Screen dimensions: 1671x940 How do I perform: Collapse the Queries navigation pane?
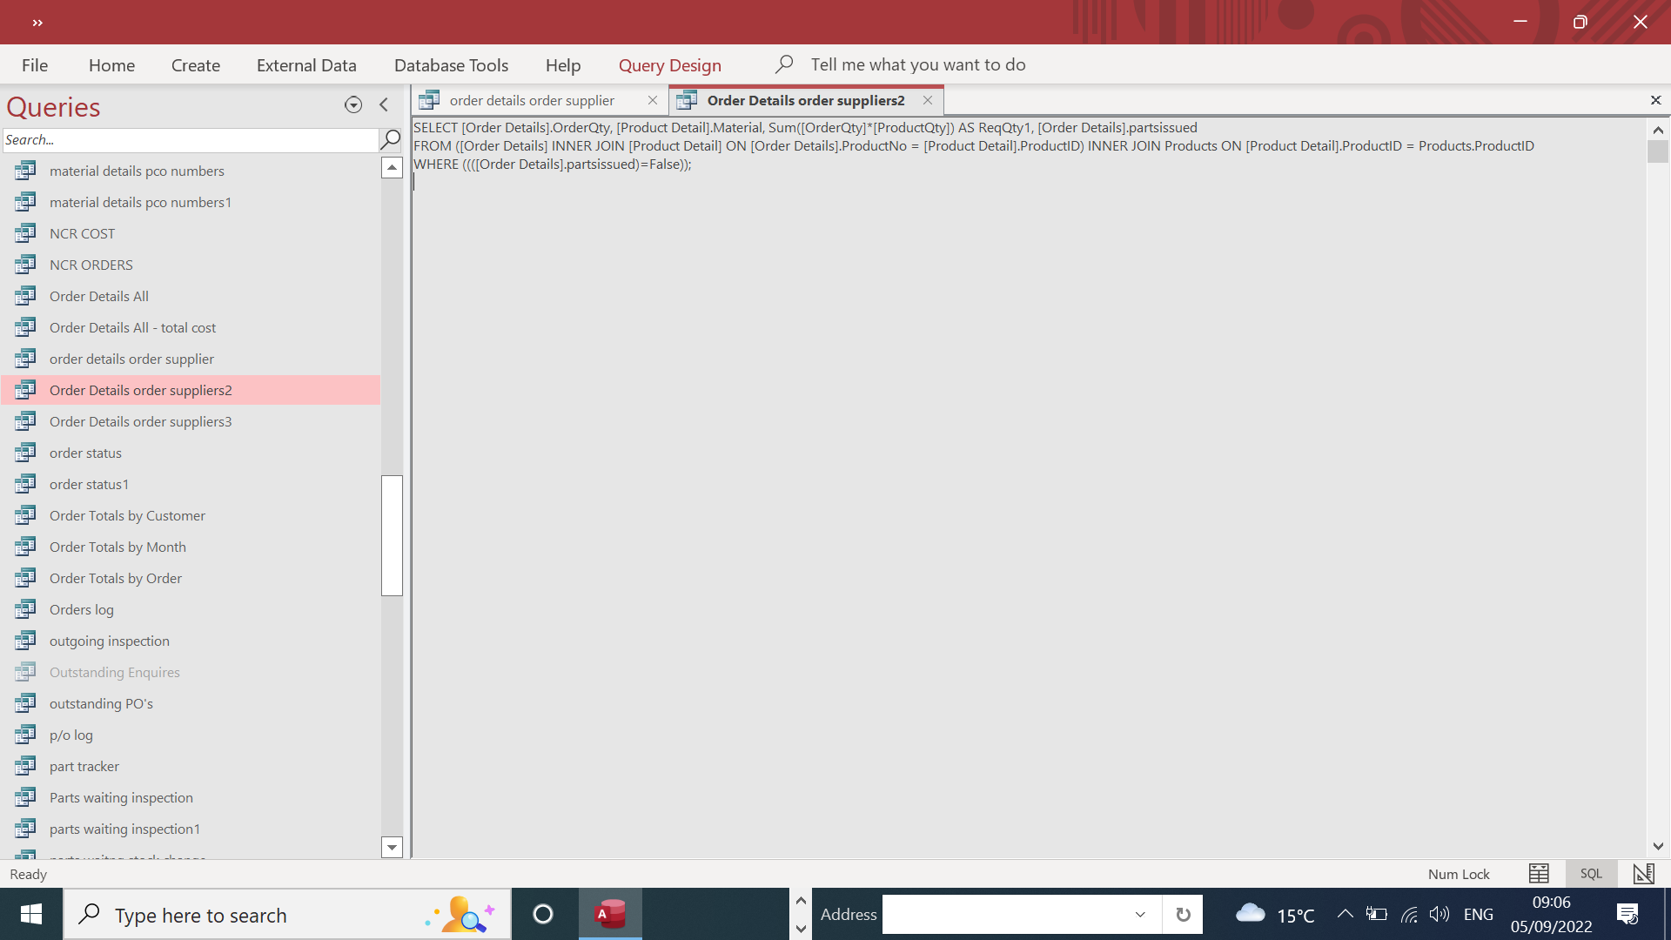coord(384,105)
